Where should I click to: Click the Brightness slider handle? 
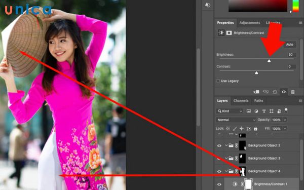point(269,61)
